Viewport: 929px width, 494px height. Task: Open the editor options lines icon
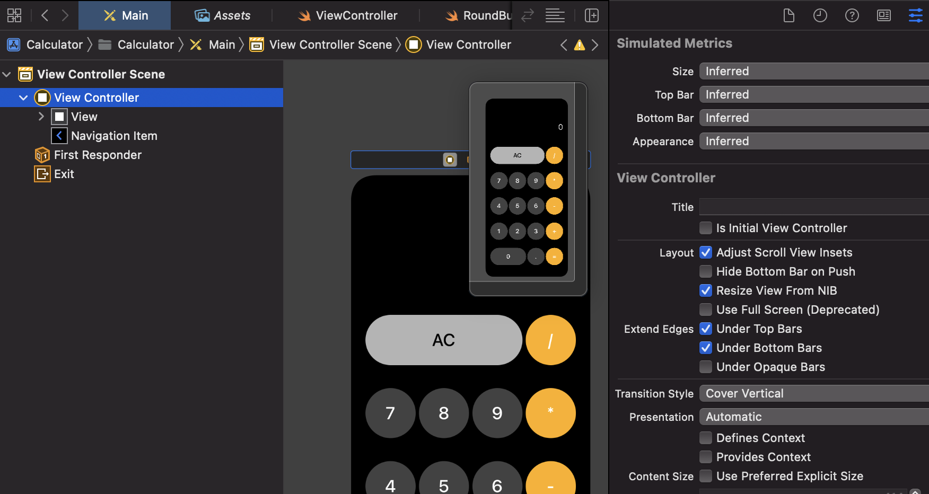[x=555, y=15]
